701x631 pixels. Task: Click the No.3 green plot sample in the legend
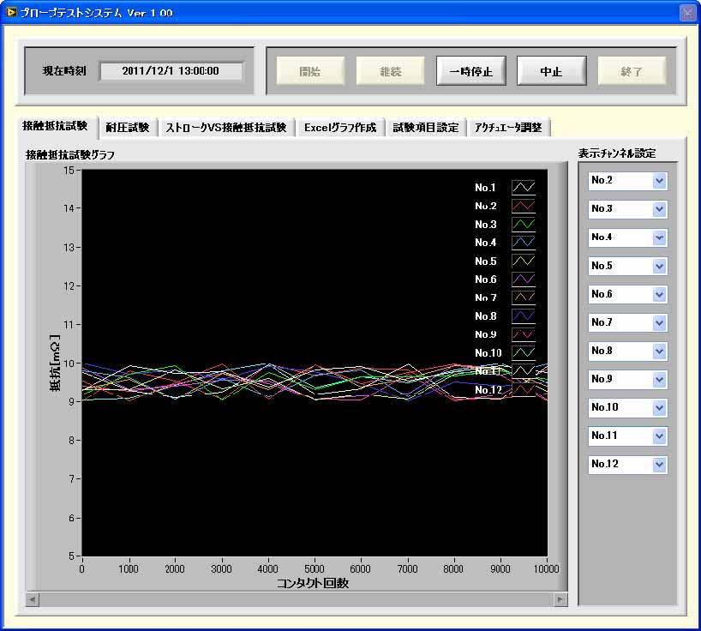point(524,224)
